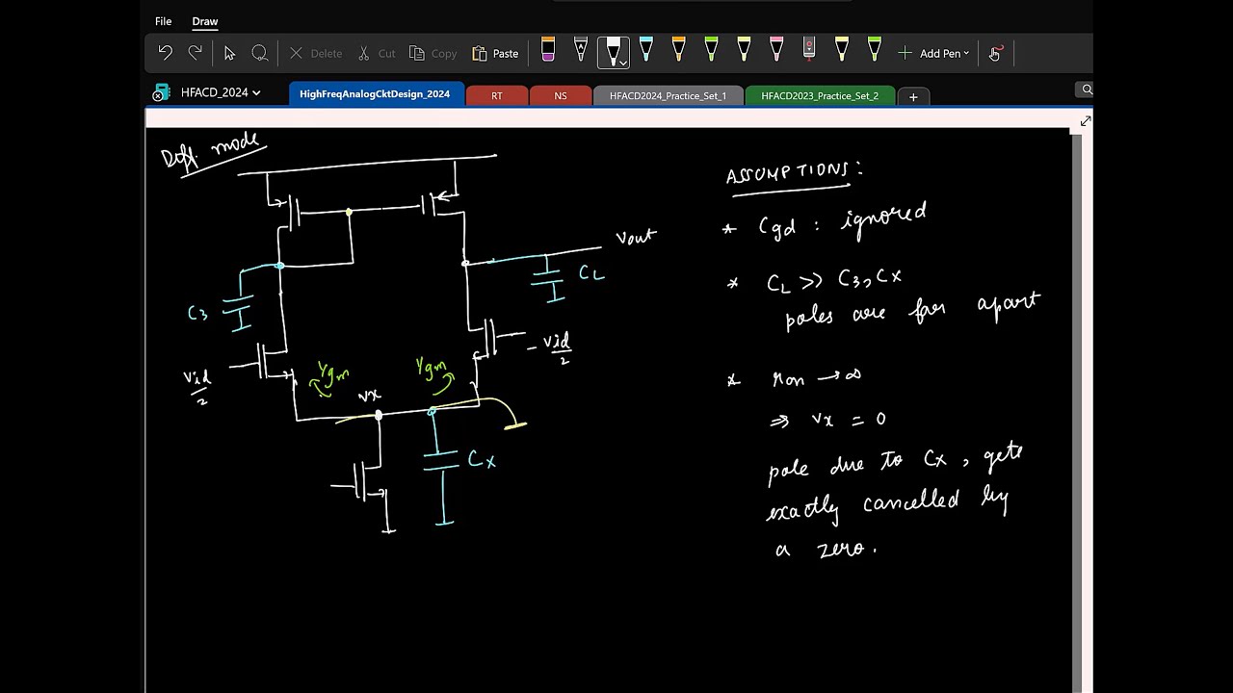Switch to HighFreqAnalogCktDesign_2024 section tab
Viewport: 1233px width, 693px height.
[x=375, y=94]
